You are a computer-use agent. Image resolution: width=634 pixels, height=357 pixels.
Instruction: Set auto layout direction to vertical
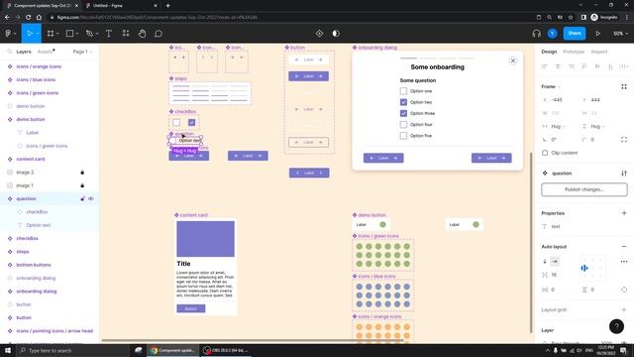545,262
